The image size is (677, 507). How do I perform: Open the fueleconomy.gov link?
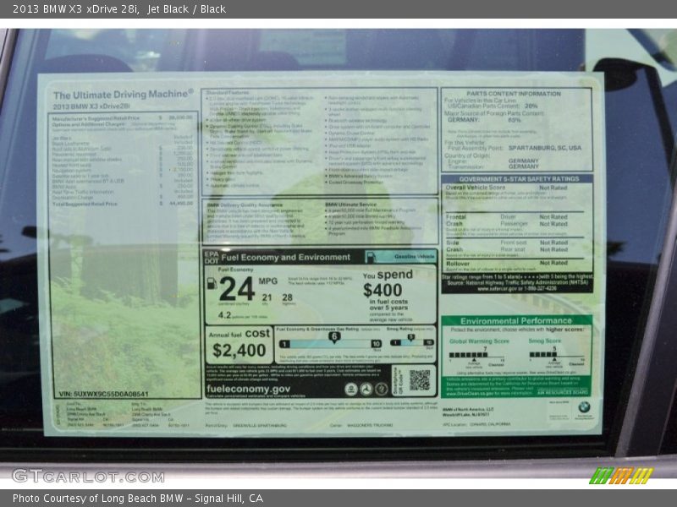[x=248, y=389]
